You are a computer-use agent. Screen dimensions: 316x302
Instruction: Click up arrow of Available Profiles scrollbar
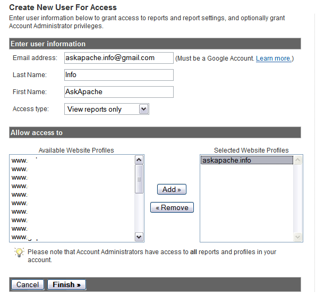point(139,160)
